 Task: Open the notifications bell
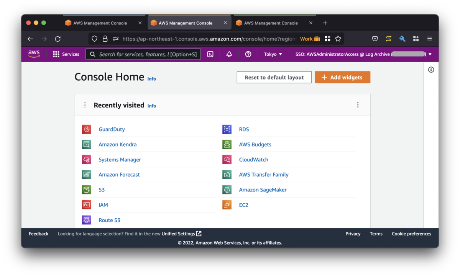click(x=229, y=54)
